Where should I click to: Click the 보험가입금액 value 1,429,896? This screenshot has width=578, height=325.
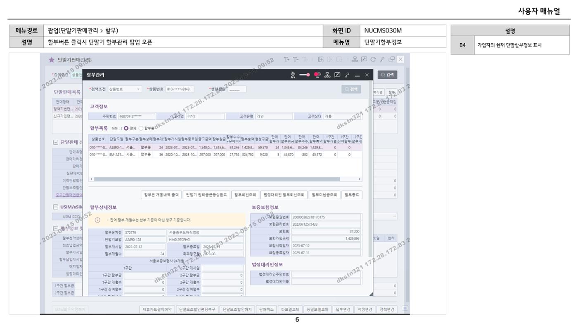pos(326,238)
